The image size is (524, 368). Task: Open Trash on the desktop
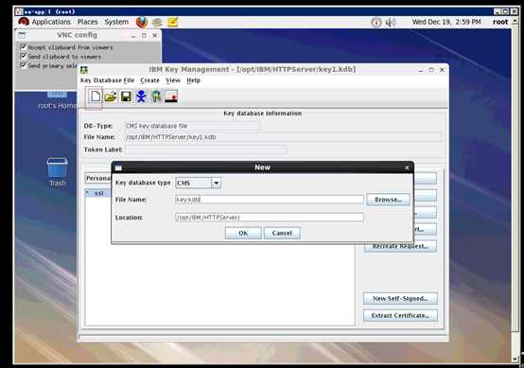tap(57, 172)
